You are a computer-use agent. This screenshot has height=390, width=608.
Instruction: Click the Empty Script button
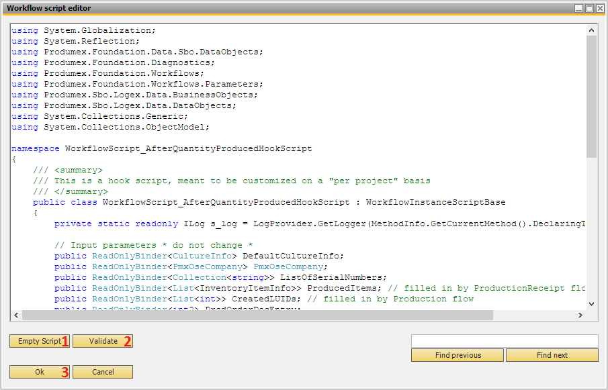click(x=39, y=341)
